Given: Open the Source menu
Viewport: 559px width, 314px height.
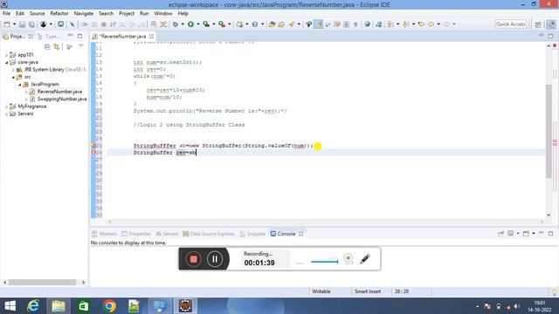Looking at the screenshot, I should click(37, 14).
